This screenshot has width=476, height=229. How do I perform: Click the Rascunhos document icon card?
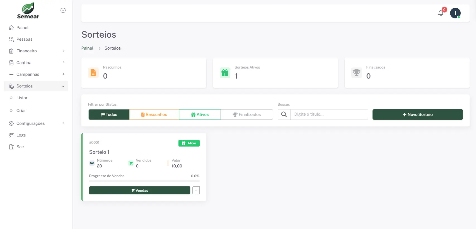click(x=93, y=73)
